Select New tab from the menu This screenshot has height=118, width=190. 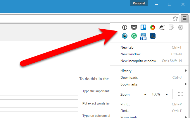[x=149, y=47]
